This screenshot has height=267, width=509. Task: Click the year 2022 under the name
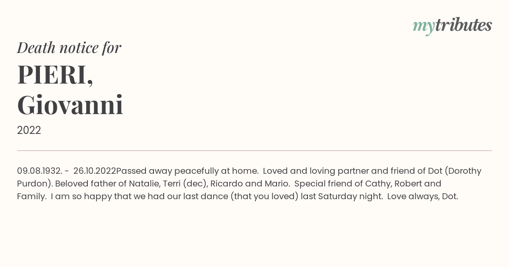(29, 131)
